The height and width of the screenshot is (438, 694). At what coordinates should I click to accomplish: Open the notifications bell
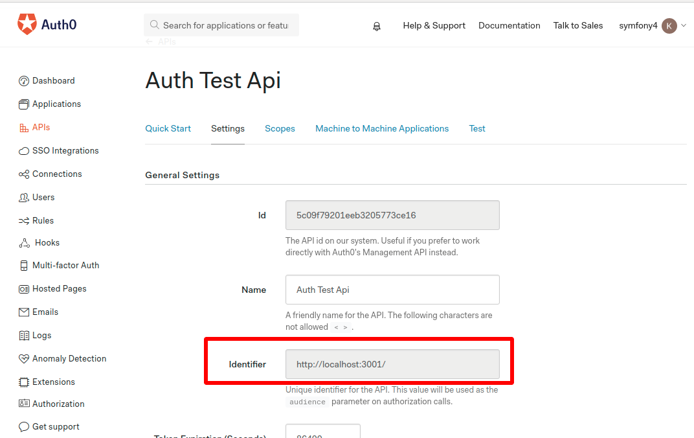tap(377, 26)
